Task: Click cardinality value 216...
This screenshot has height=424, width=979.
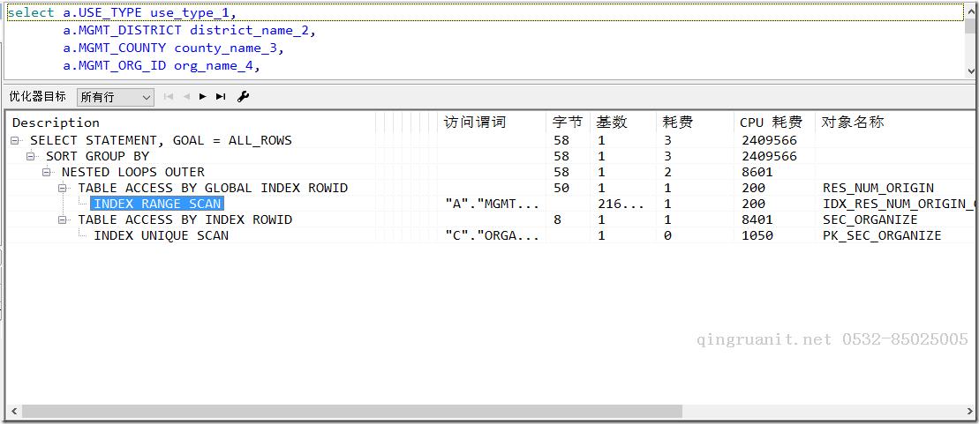Action: tap(621, 204)
